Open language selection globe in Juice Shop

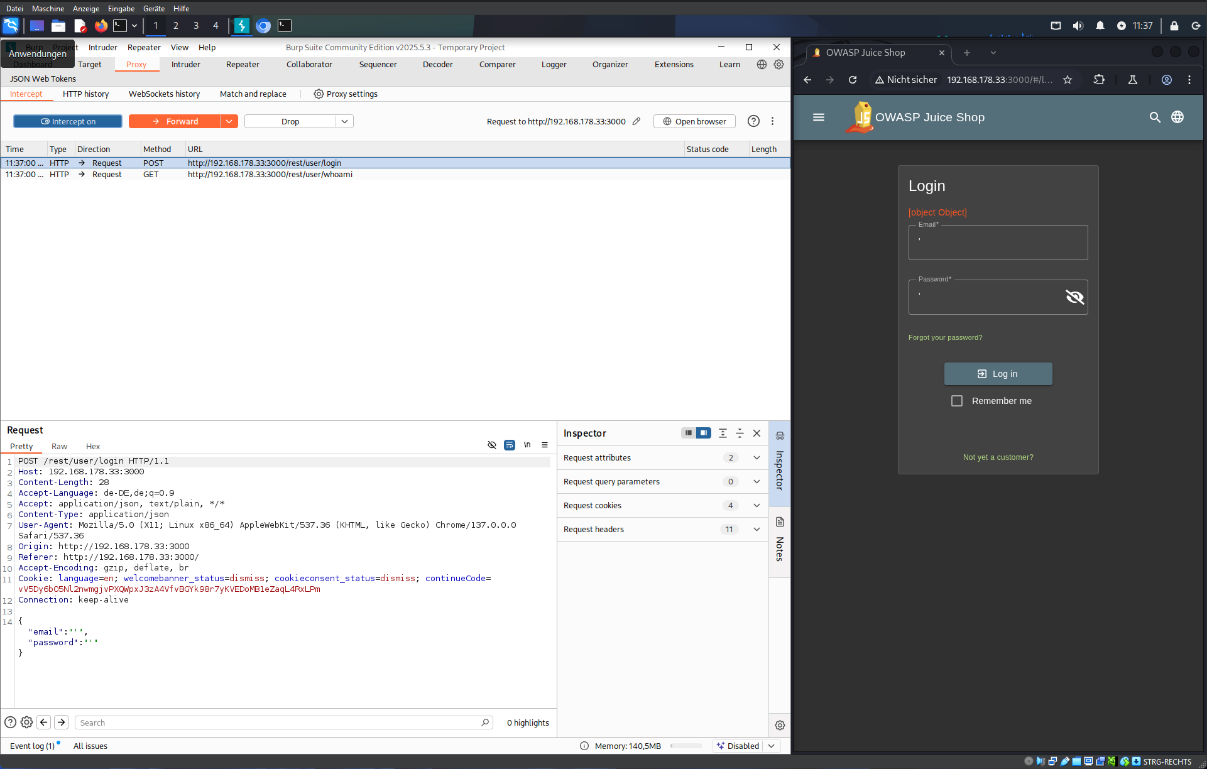1177,117
